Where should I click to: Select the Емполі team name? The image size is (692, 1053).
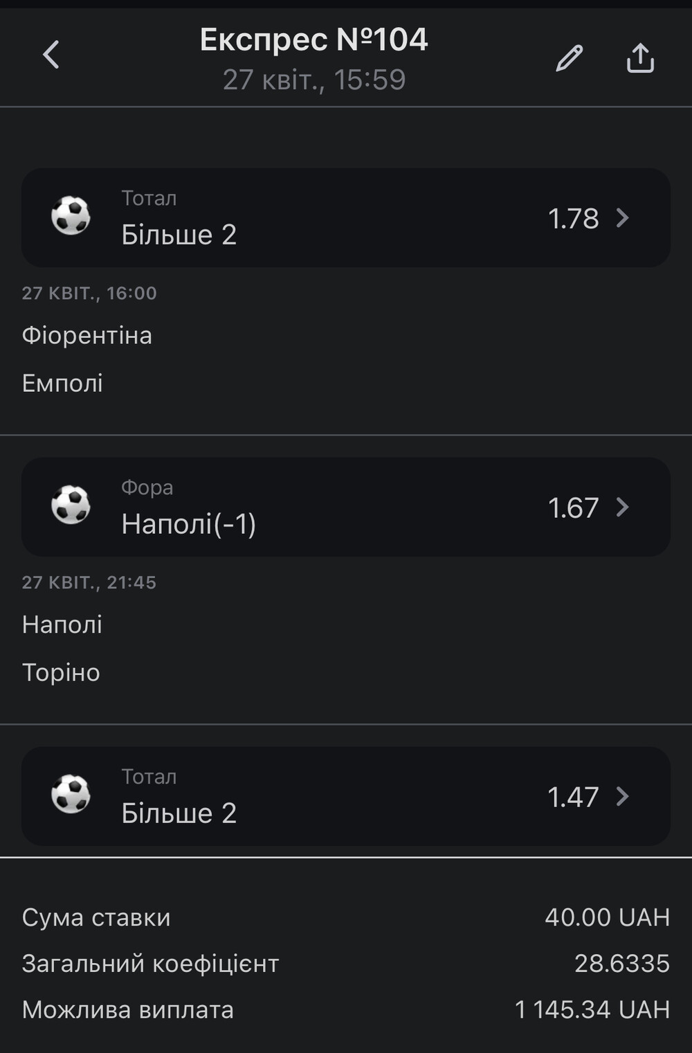pos(62,383)
